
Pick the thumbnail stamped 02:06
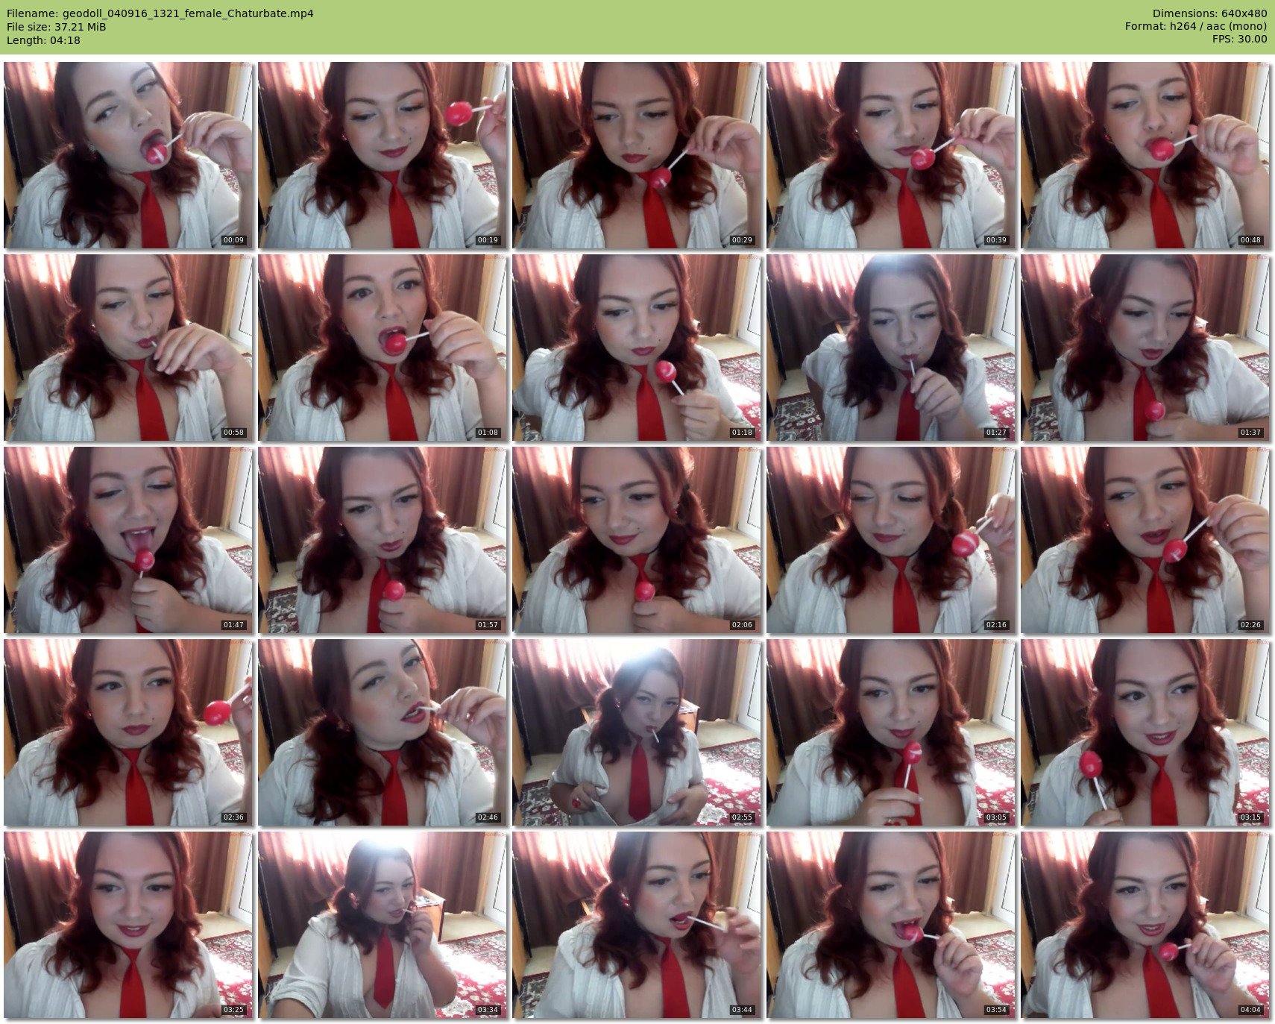[x=637, y=540]
